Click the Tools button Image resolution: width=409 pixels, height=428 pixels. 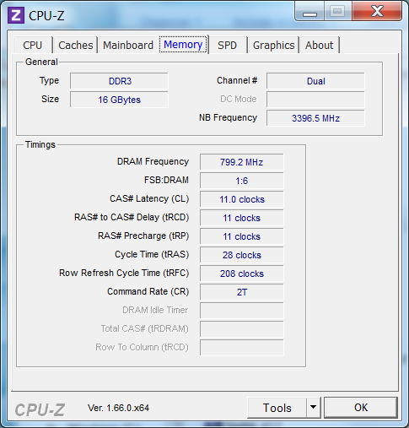pyautogui.click(x=277, y=408)
